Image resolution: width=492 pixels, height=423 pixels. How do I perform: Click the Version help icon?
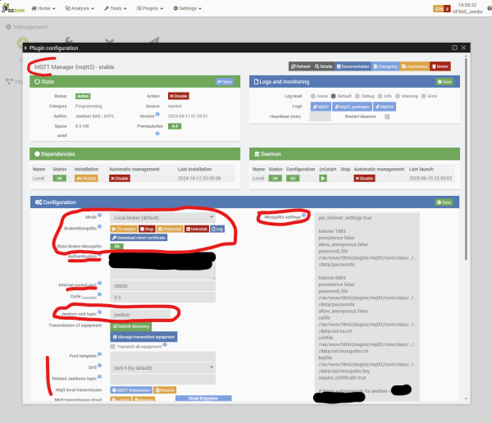[x=157, y=114]
